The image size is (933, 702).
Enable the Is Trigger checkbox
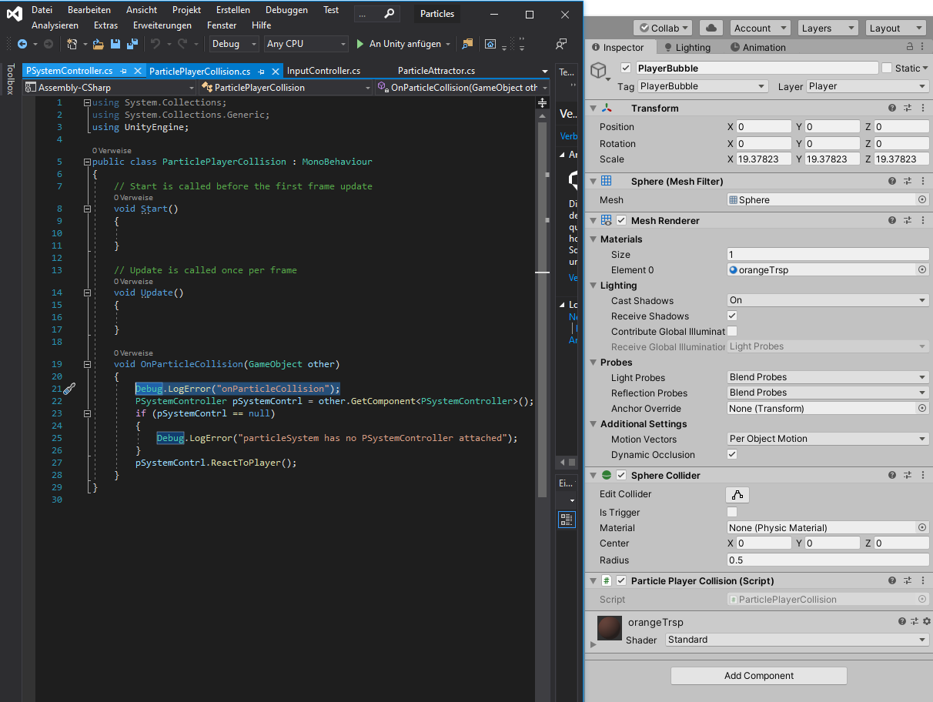coord(732,512)
